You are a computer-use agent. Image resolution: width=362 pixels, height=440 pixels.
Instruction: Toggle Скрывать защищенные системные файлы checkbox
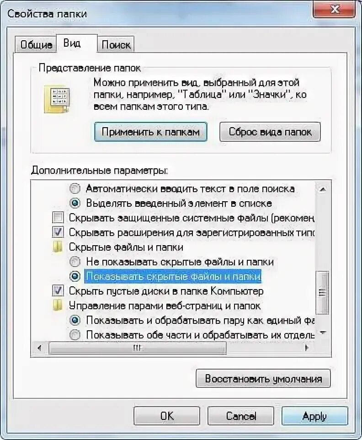coord(58,217)
